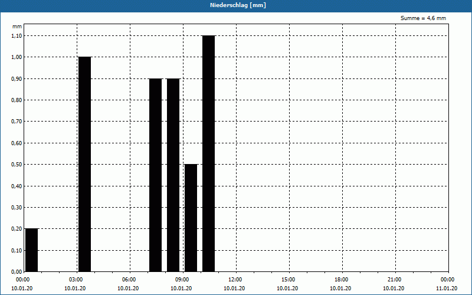Click the Niederschlag [mm] chart title

[238, 5]
